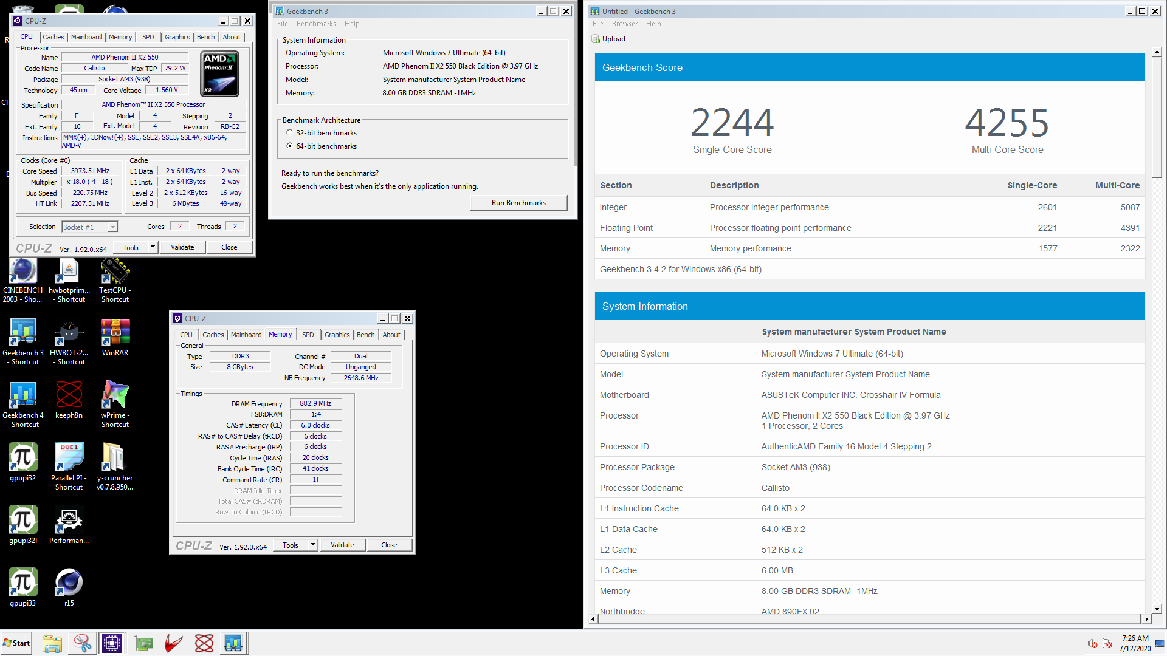Open the wPrime shortcut icon
Screen dimensions: 1167x656
tap(115, 405)
